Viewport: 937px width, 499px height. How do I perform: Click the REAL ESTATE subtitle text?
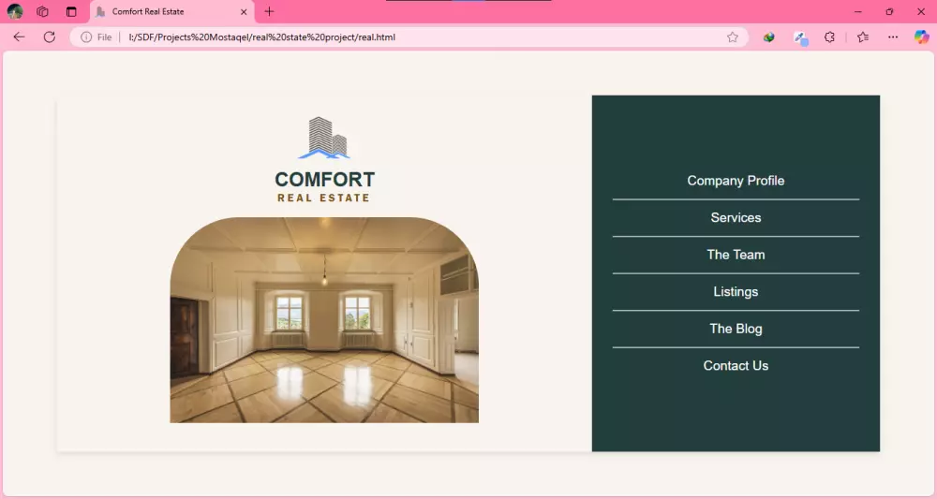click(323, 198)
